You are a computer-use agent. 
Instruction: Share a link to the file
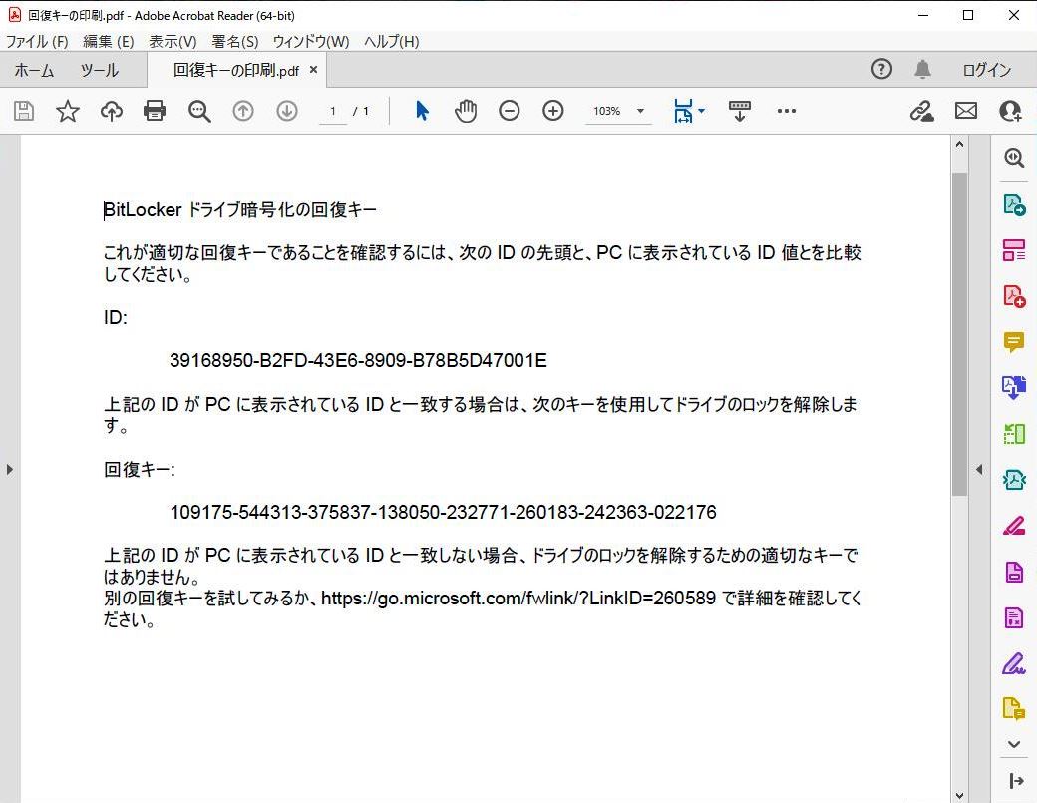pyautogui.click(x=922, y=111)
